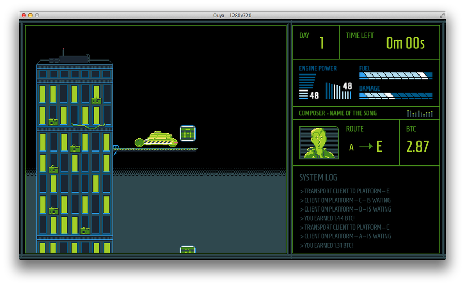Click the BTC balance 2.87
This screenshot has height=286, width=465.
(x=417, y=147)
